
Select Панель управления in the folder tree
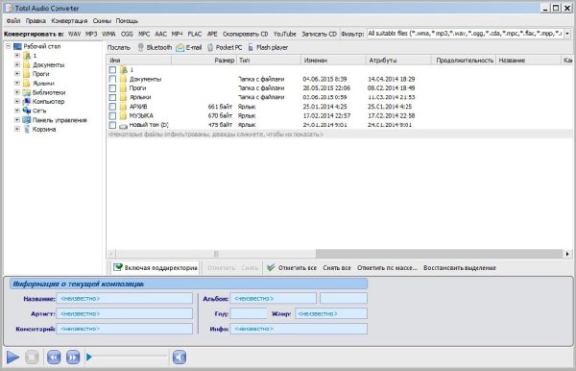coord(60,120)
